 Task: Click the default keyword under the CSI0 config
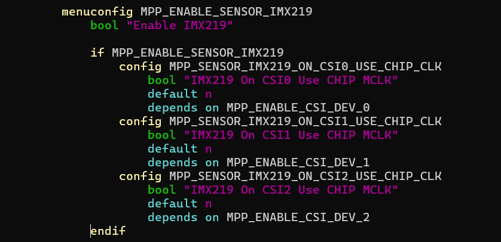(x=172, y=94)
